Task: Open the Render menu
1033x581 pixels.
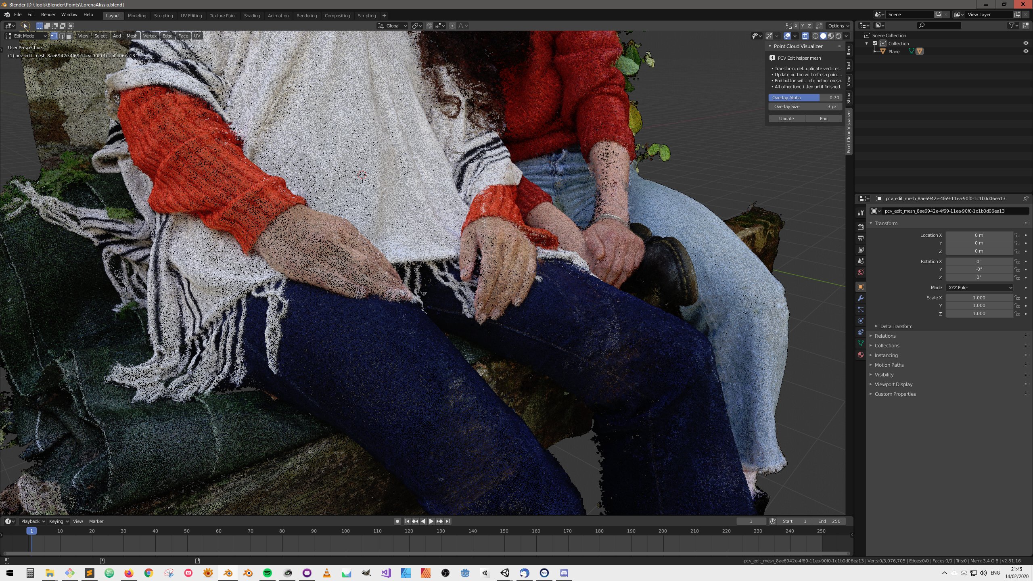Action: 48,15
